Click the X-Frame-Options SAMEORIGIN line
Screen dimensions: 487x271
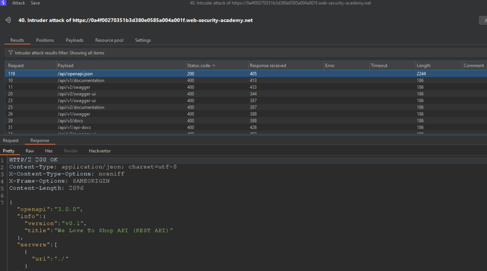(x=59, y=181)
